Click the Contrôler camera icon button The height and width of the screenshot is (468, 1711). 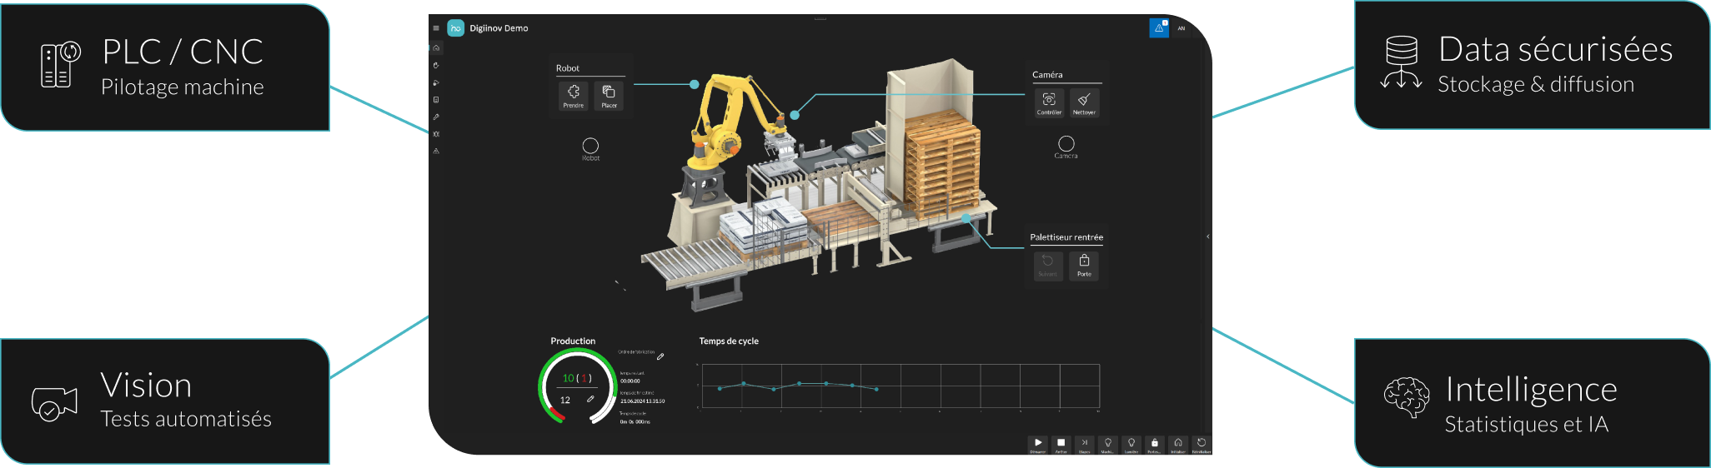[x=1049, y=102]
